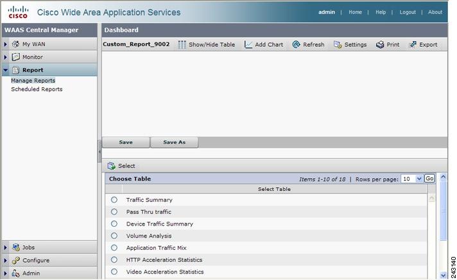The image size is (457, 280).
Task: Select HTTP Acceleration Statistics radio button
Action: coord(114,259)
